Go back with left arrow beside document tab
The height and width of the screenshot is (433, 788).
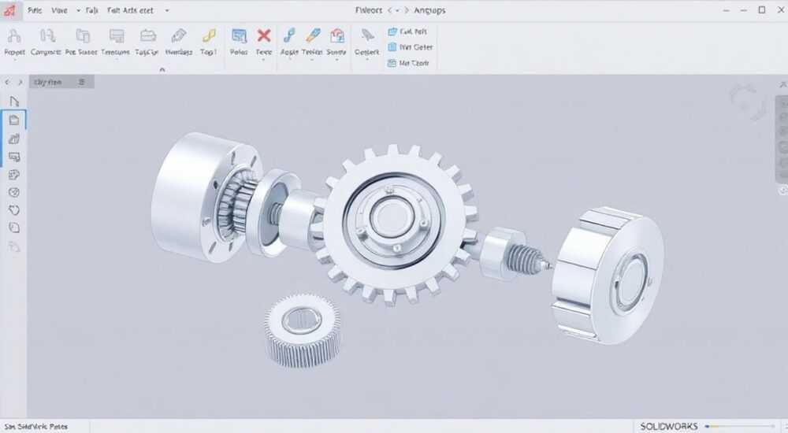click(x=7, y=83)
